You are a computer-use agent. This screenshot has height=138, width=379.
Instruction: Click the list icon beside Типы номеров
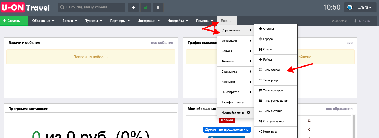click(x=260, y=90)
